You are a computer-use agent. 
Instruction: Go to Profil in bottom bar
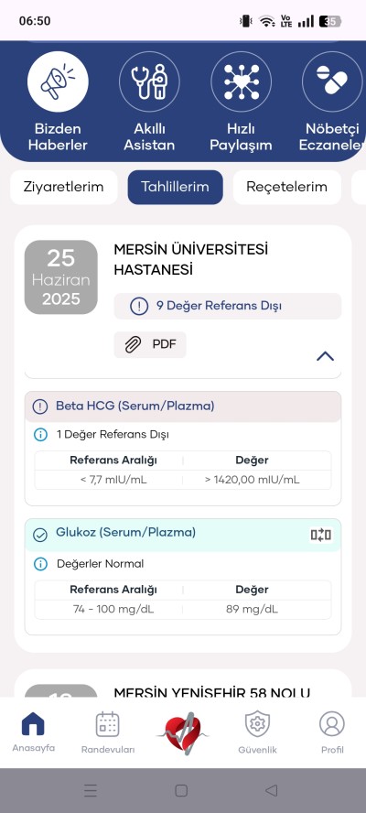point(332,732)
